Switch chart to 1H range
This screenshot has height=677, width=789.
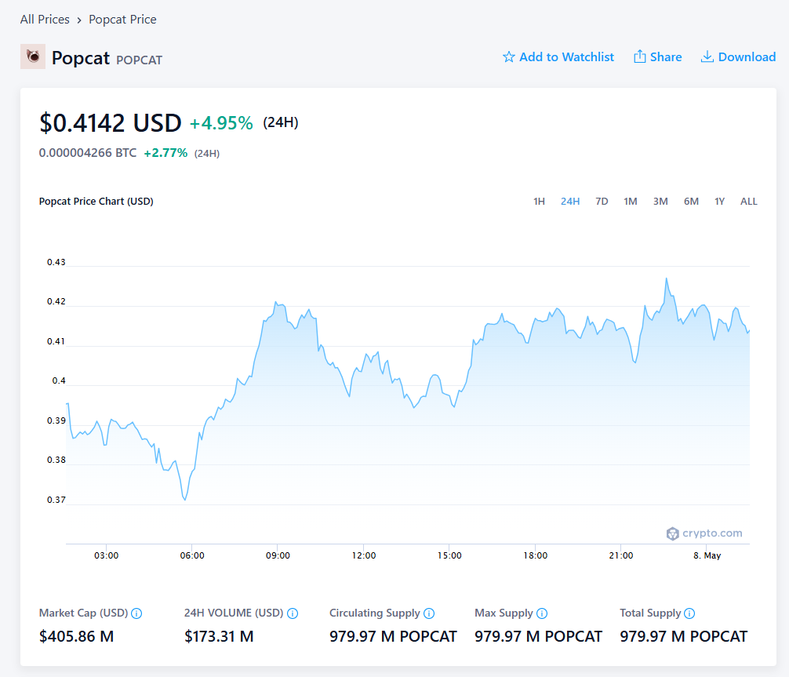click(539, 202)
